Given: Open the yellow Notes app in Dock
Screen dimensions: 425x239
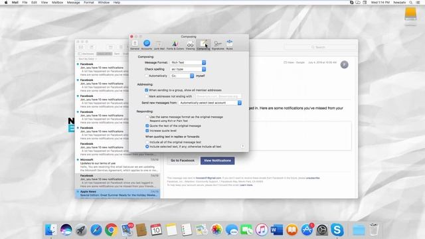Looking at the screenshot, I should (x=171, y=230).
